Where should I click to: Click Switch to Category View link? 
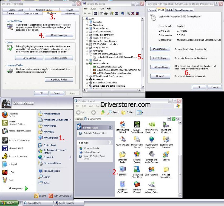(95, 133)
